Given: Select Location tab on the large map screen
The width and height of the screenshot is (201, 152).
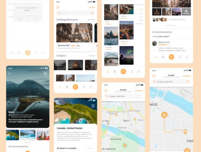Looking at the screenshot, I should click(187, 76).
